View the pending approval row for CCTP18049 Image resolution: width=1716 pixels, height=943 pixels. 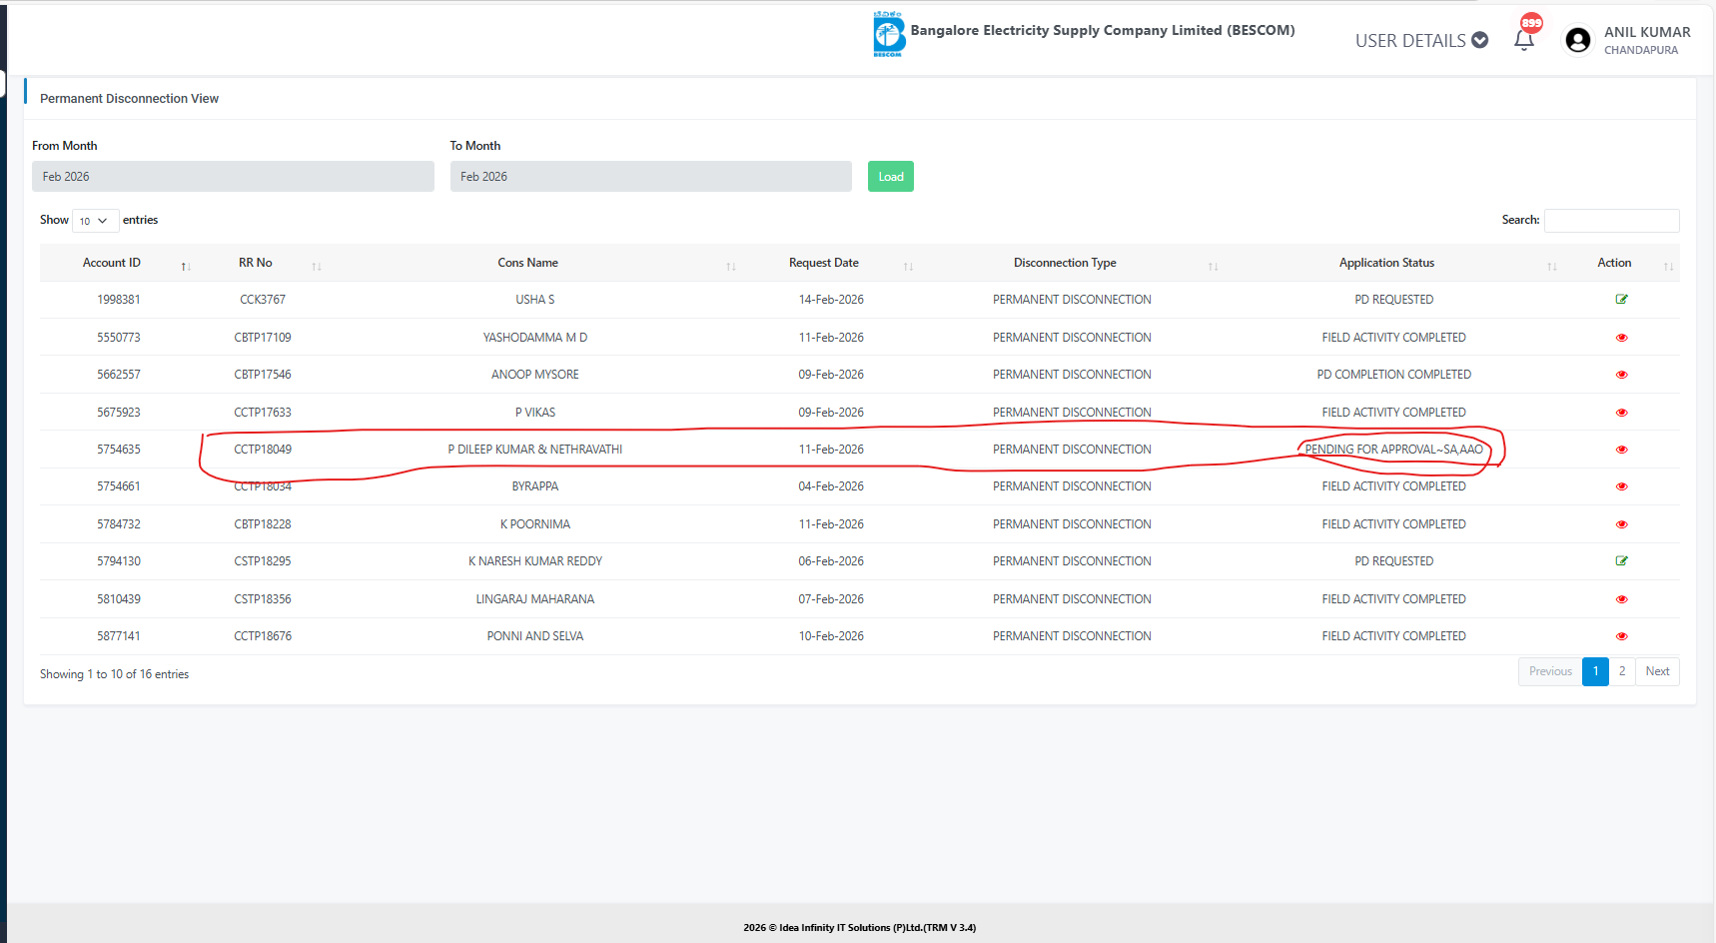pyautogui.click(x=1621, y=450)
